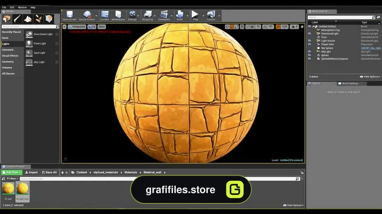The height and width of the screenshot is (214, 382).
Task: Select the Recently Placed category
Action: [x=12, y=32]
